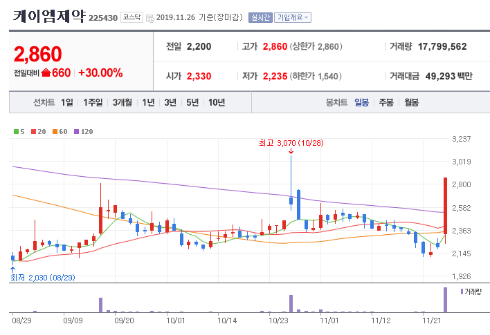Click the 시가 value 2,330
The height and width of the screenshot is (335, 490).
[x=199, y=76]
